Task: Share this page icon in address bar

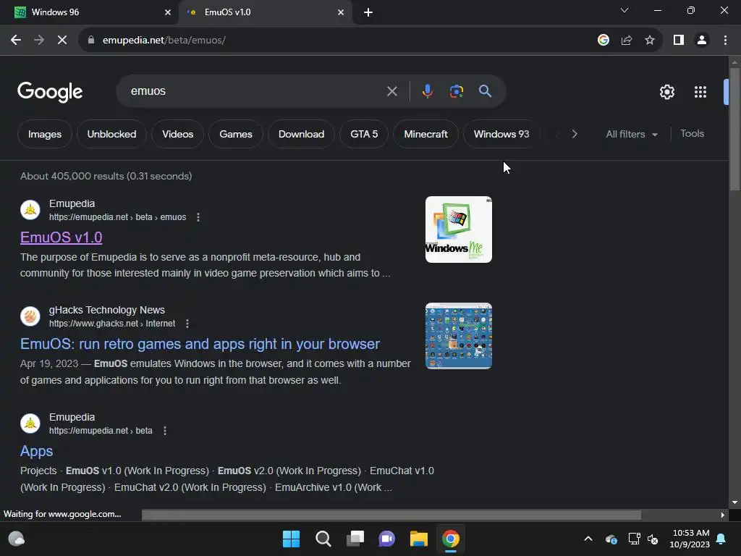Action: pyautogui.click(x=627, y=41)
